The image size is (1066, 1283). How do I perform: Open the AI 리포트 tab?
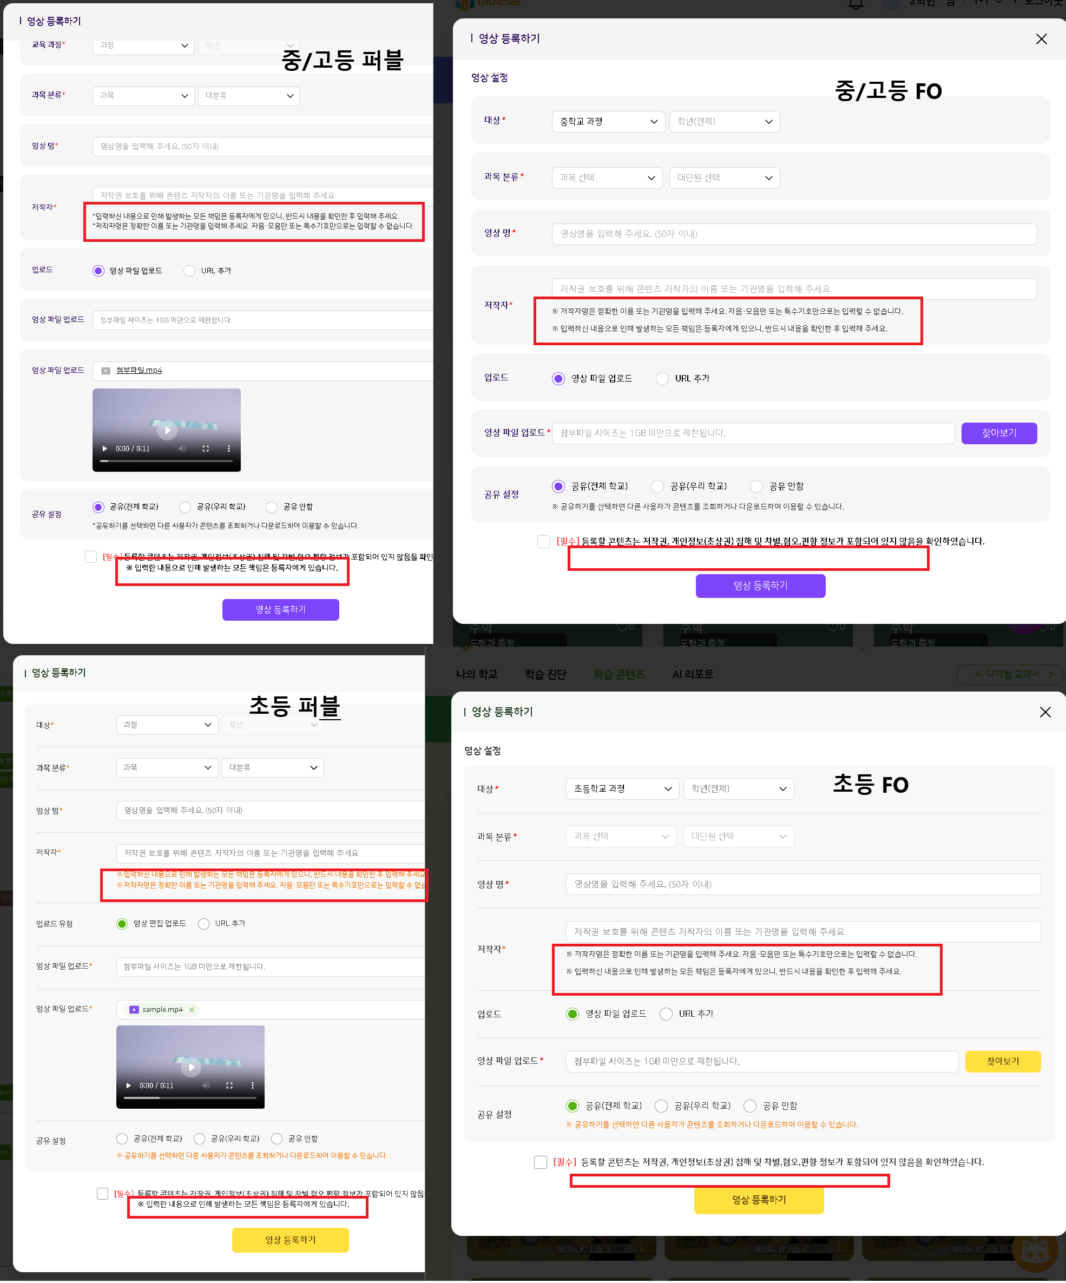click(692, 674)
